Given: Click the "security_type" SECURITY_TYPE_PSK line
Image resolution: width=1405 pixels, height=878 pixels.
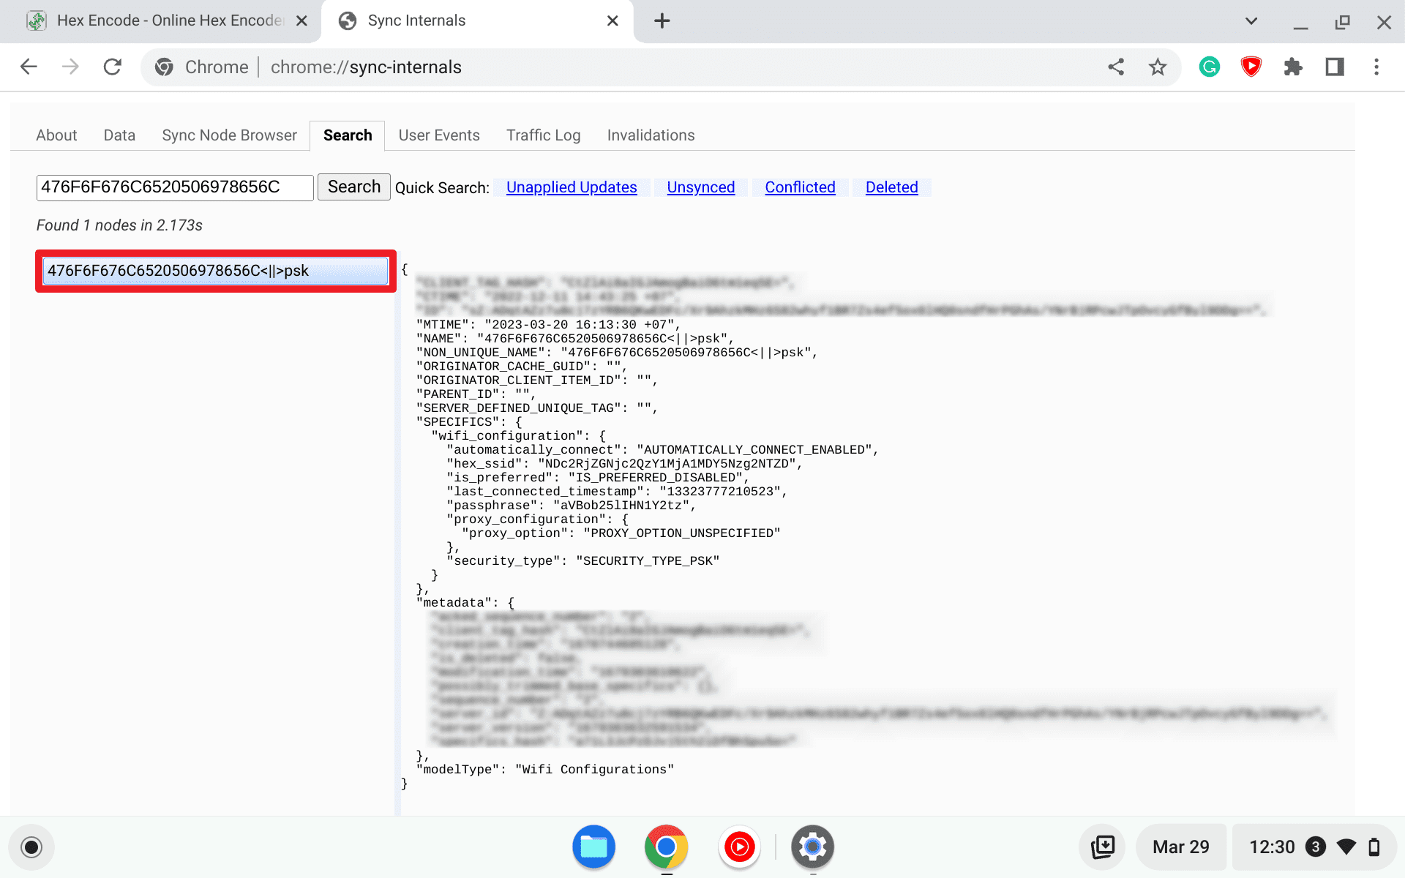Looking at the screenshot, I should point(582,561).
